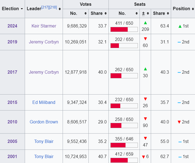195x163 pixels.
Task: Open Gordon Brown's page
Action: click(44, 122)
